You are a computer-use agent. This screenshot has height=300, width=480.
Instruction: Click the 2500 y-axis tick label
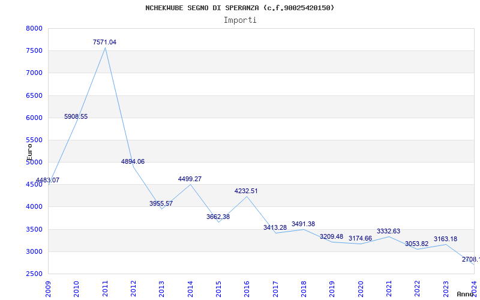(34, 274)
